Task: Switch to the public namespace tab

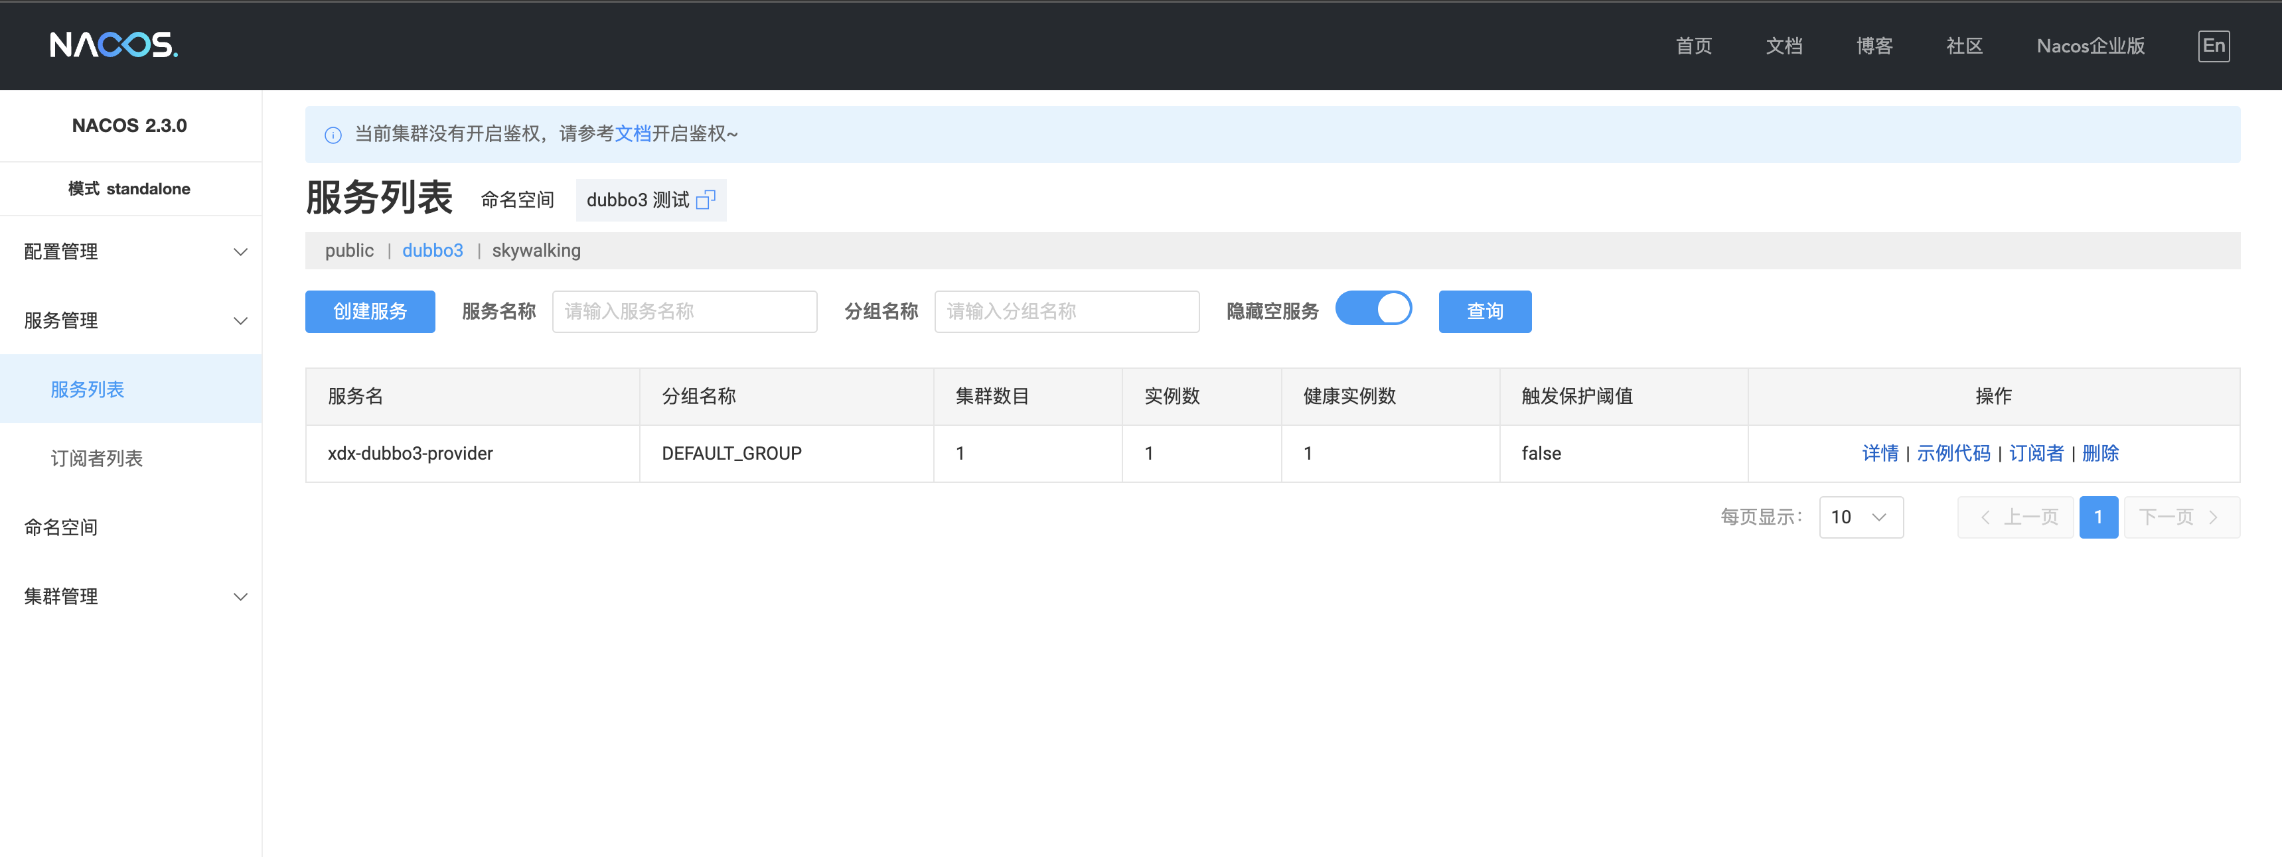Action: pyautogui.click(x=349, y=251)
